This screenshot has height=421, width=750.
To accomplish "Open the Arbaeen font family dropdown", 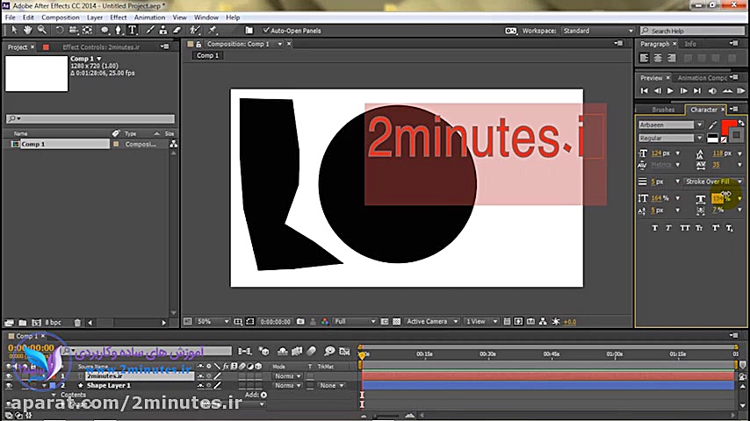I will pos(699,125).
